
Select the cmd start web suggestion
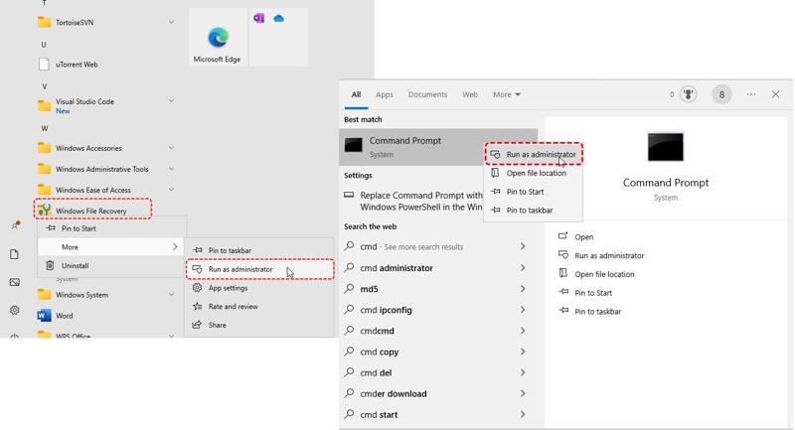tap(437, 414)
